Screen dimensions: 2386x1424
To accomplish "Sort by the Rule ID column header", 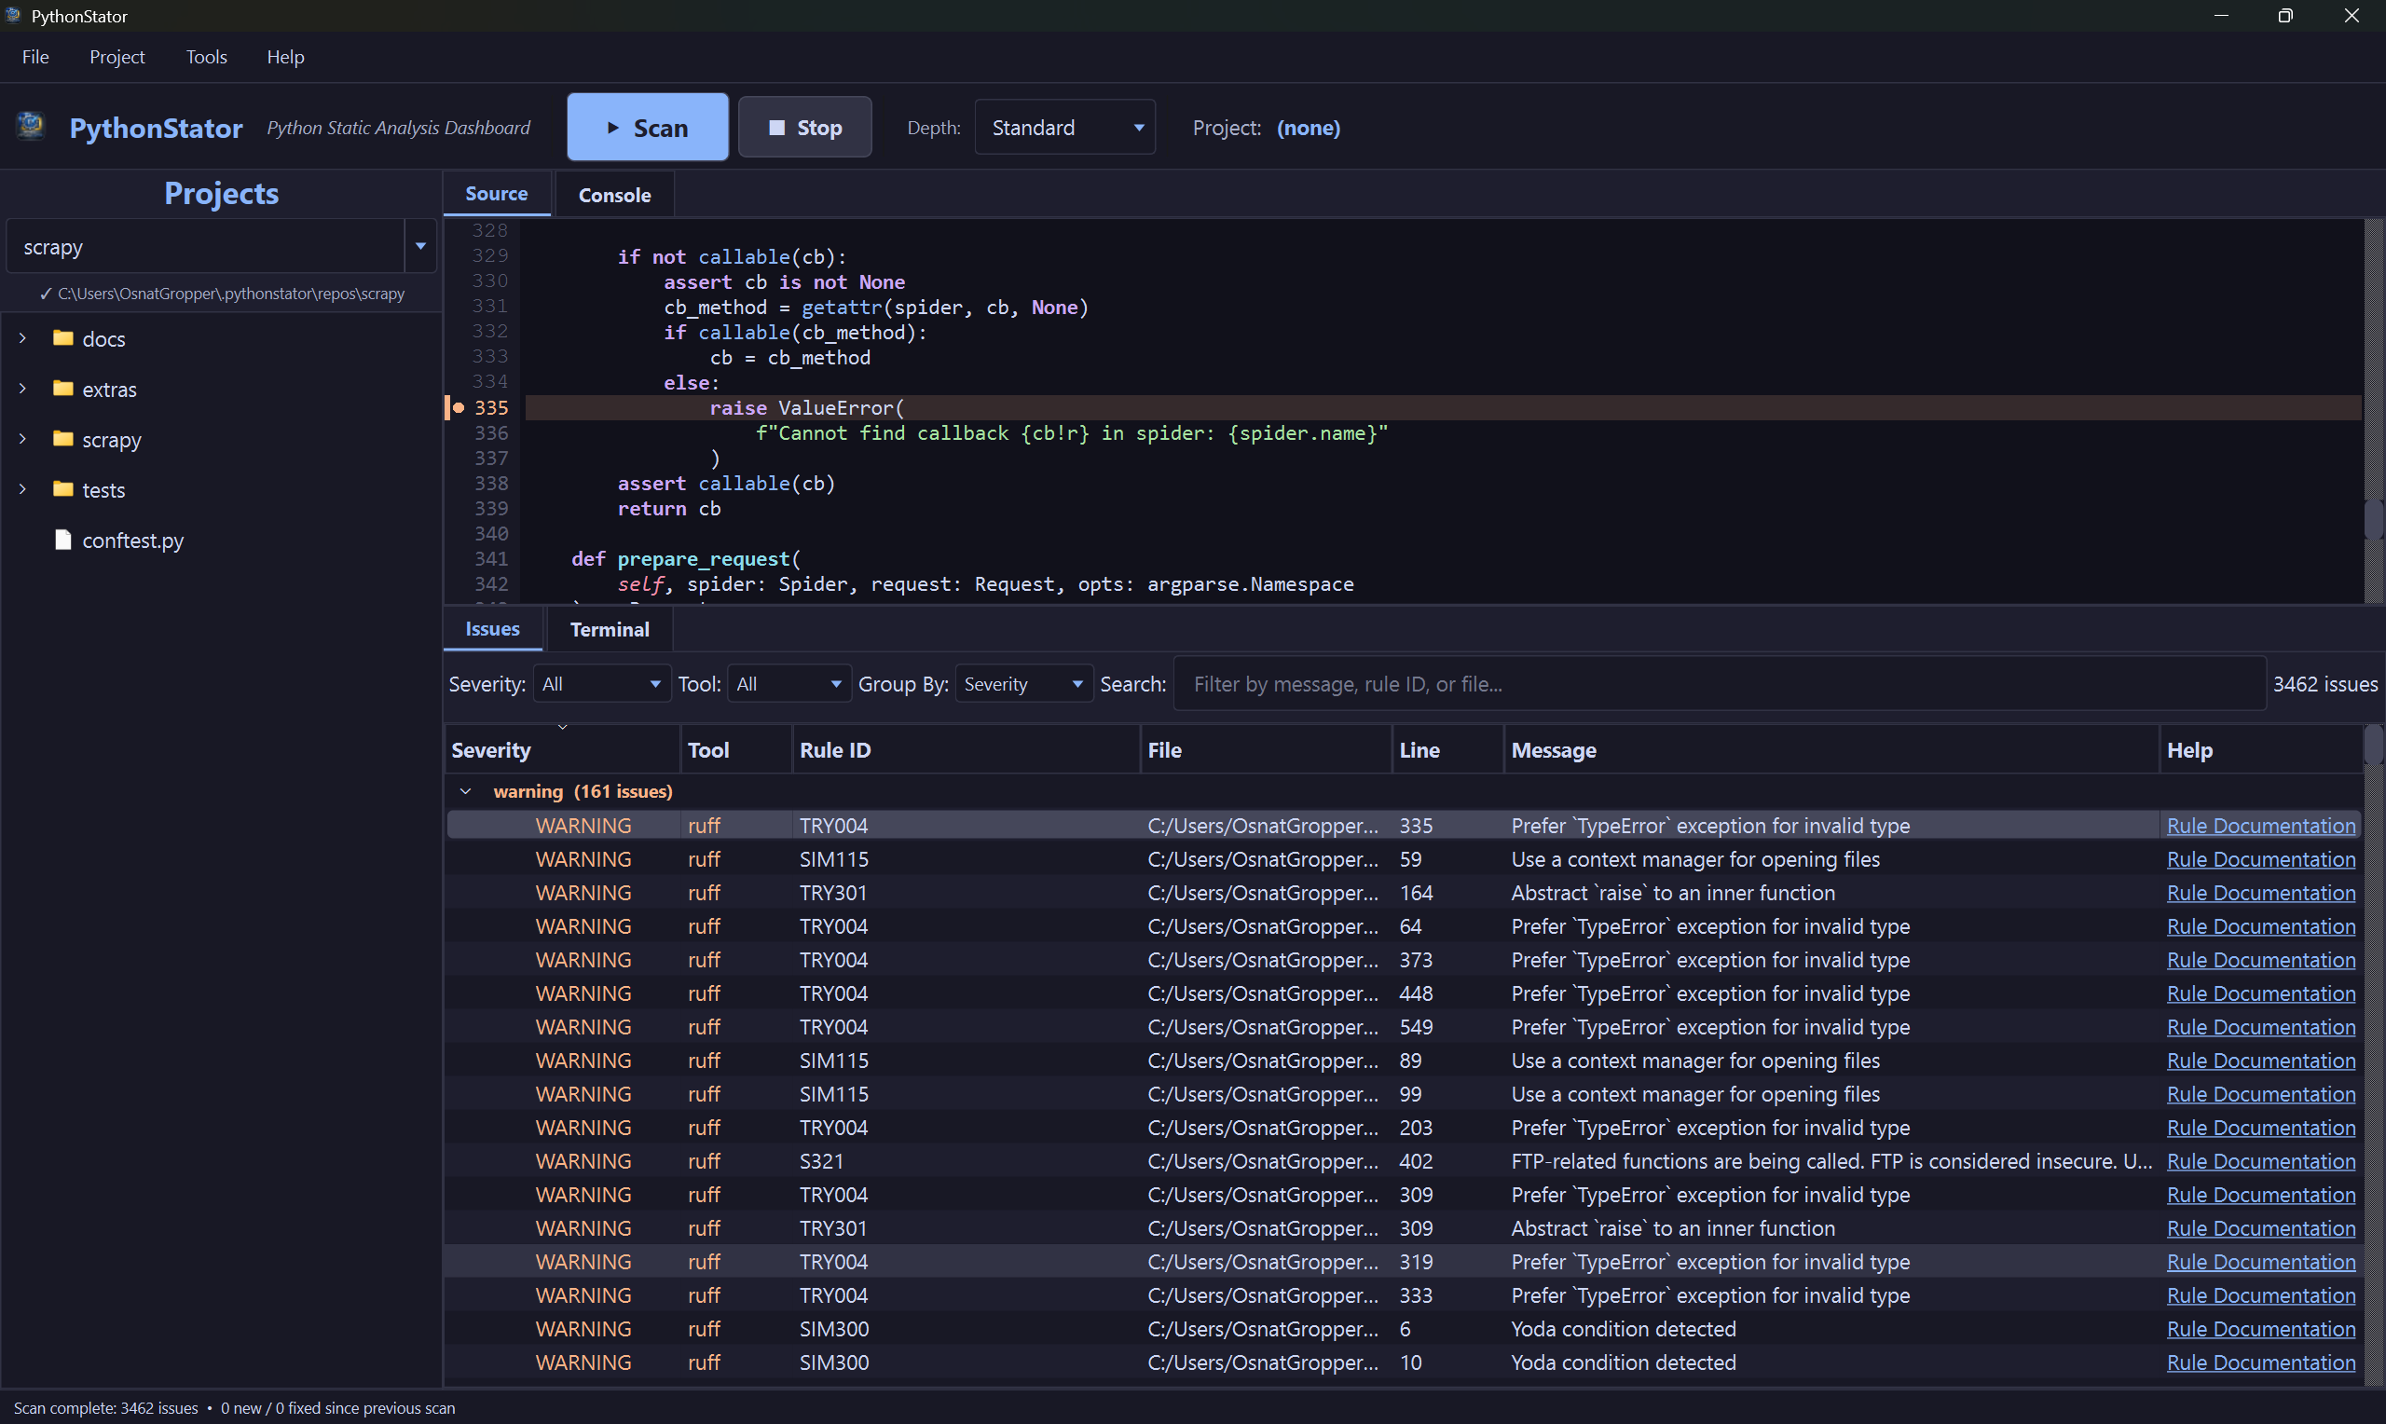I will tap(967, 750).
